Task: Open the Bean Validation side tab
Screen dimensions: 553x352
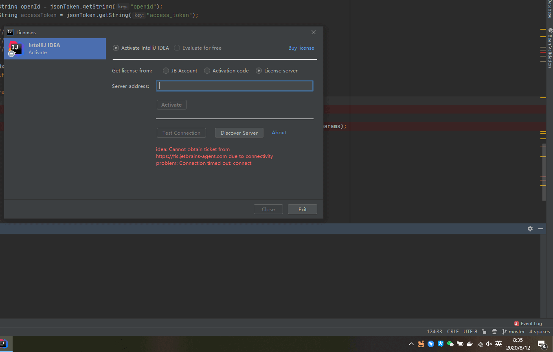Action: pyautogui.click(x=550, y=48)
